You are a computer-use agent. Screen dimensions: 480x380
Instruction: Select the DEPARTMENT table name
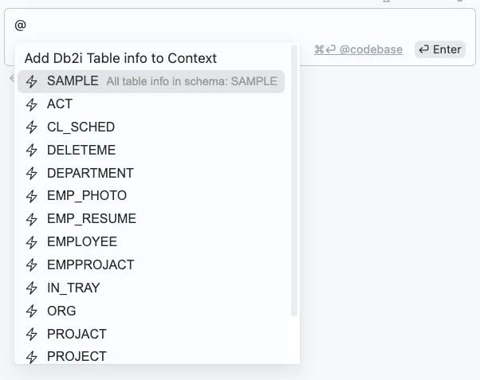[x=90, y=173]
